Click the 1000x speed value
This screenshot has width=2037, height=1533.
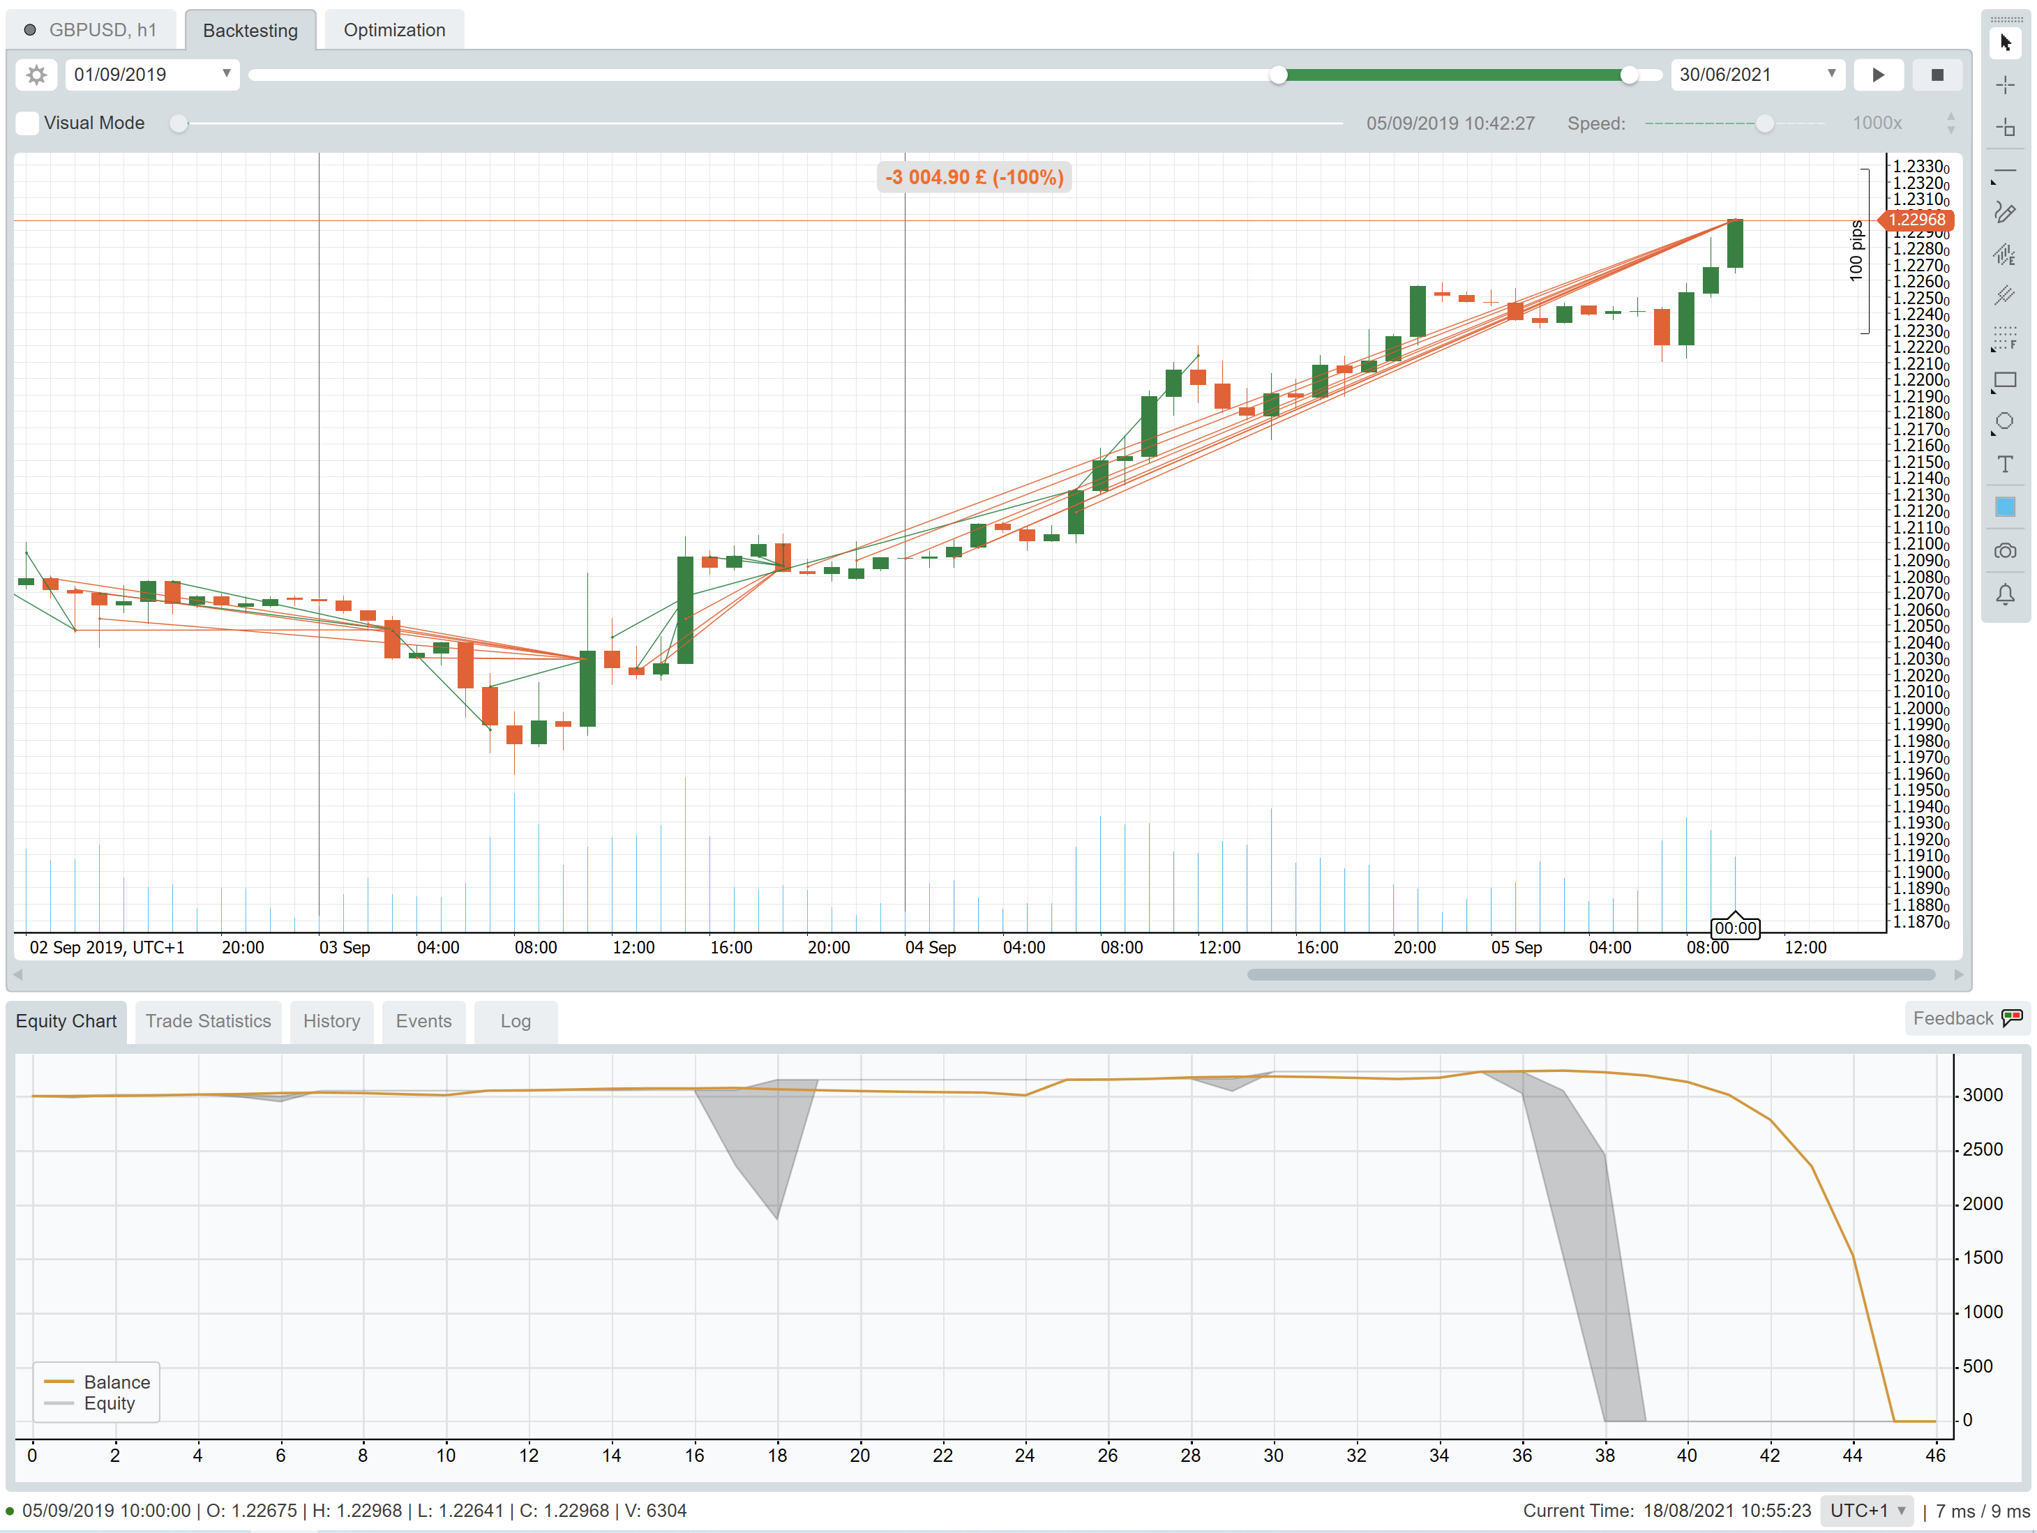[x=1877, y=123]
